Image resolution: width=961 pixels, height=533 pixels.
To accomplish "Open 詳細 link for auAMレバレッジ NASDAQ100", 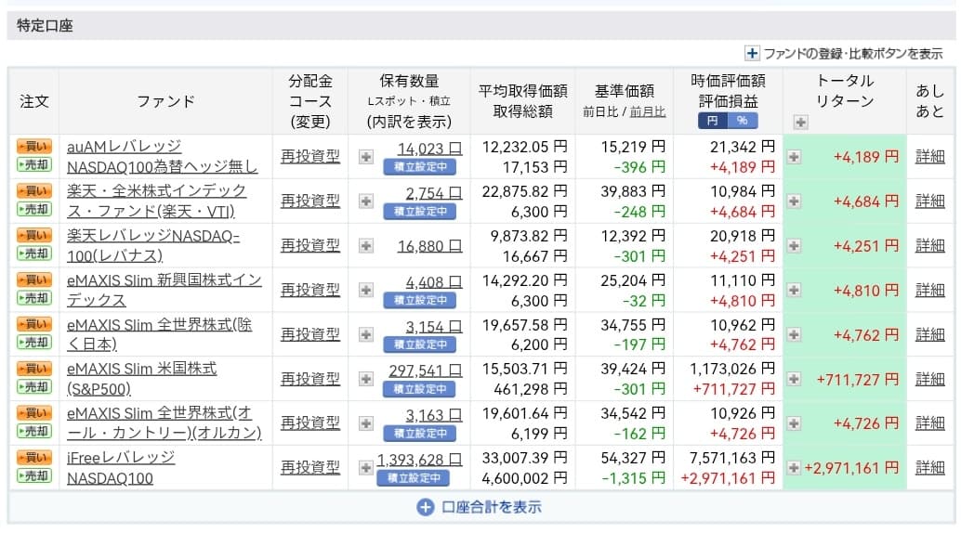I will (929, 157).
